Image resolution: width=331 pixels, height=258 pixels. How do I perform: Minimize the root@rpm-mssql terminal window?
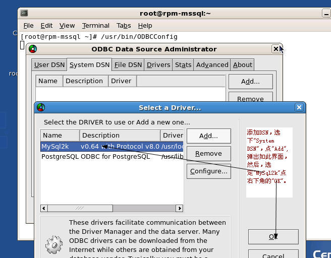(326, 14)
